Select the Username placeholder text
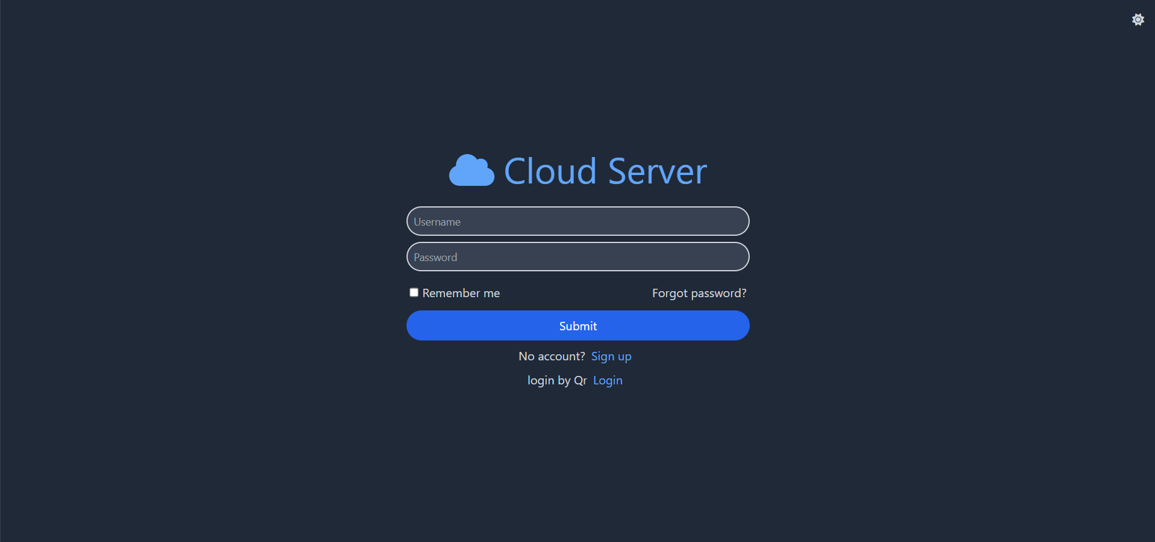Viewport: 1155px width, 542px height. click(437, 222)
